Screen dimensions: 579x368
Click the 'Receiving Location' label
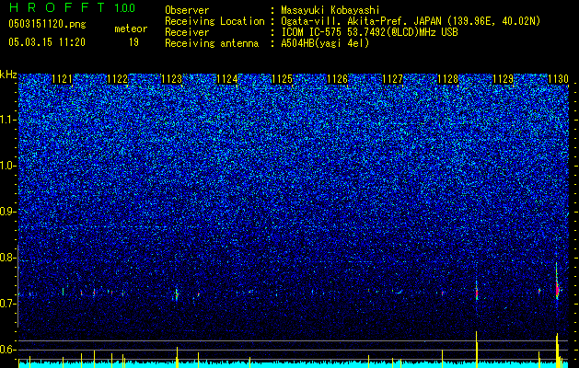(x=214, y=21)
